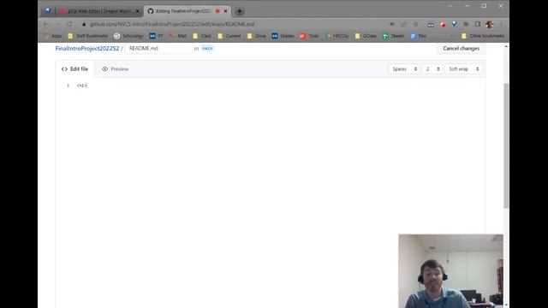Click the page vertical scrollbar thumb
Image resolution: width=548 pixels, height=308 pixels.
click(506, 146)
